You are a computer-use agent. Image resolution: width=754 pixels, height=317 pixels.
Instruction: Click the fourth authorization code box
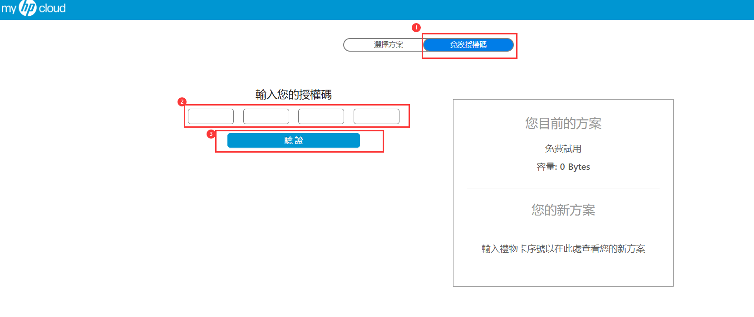pyautogui.click(x=376, y=116)
